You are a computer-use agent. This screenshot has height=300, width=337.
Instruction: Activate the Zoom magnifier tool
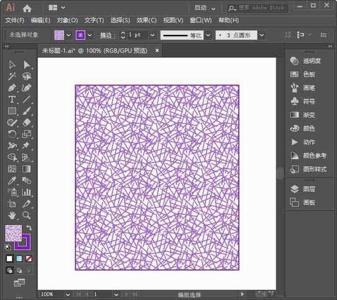[26, 215]
